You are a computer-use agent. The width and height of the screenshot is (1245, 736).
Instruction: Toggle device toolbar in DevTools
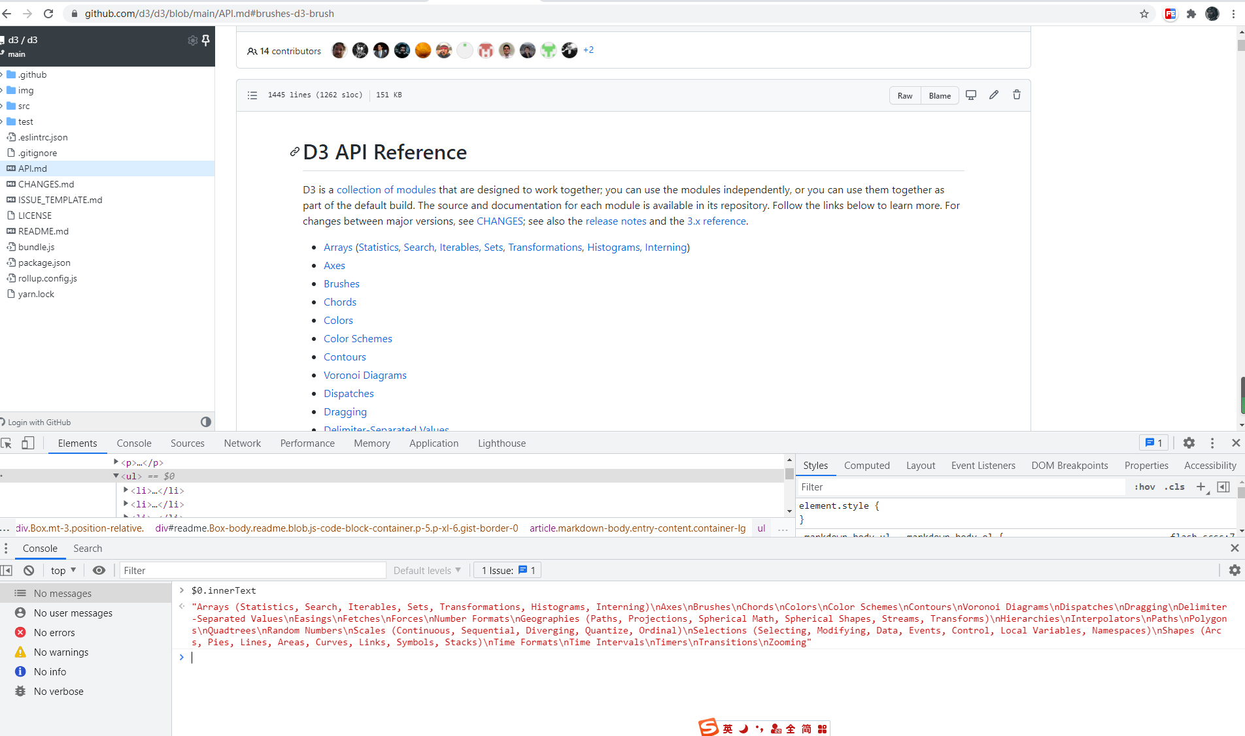[x=27, y=443]
